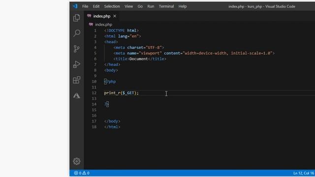
Task: Click the <?php opening tag
Action: tap(110, 82)
